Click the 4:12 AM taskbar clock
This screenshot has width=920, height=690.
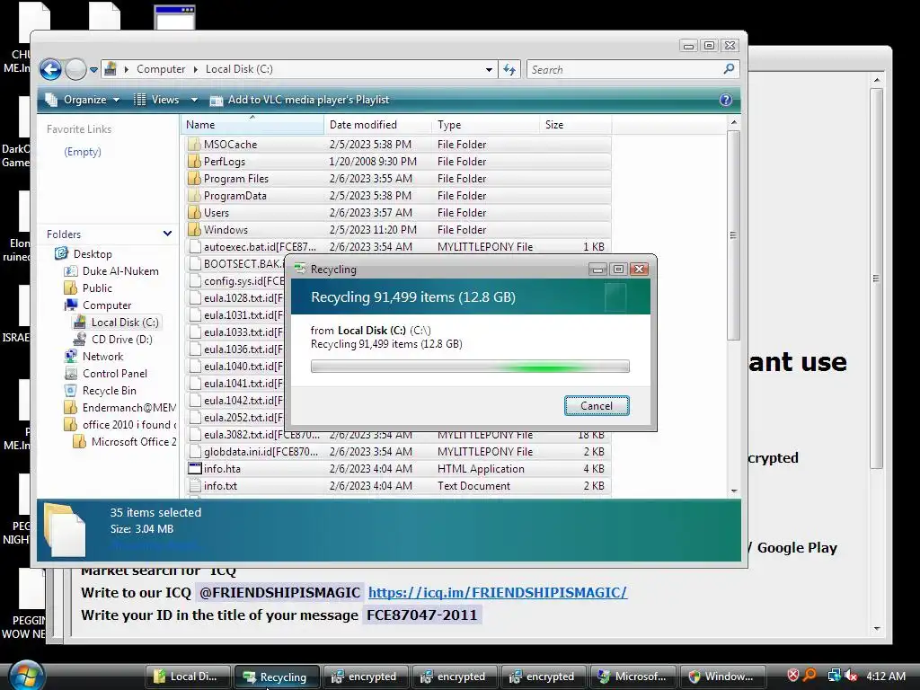pyautogui.click(x=885, y=676)
